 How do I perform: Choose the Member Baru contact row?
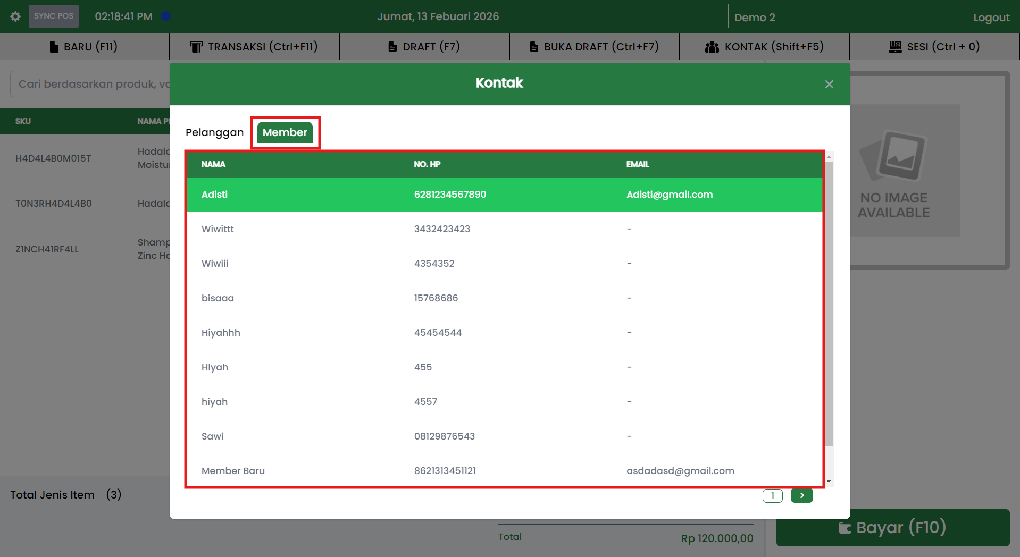(504, 471)
